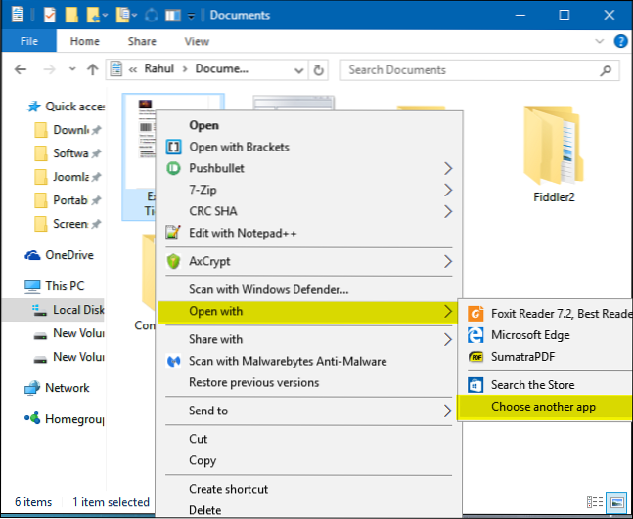The image size is (633, 519).
Task: Click the Help question mark icon
Action: click(620, 42)
